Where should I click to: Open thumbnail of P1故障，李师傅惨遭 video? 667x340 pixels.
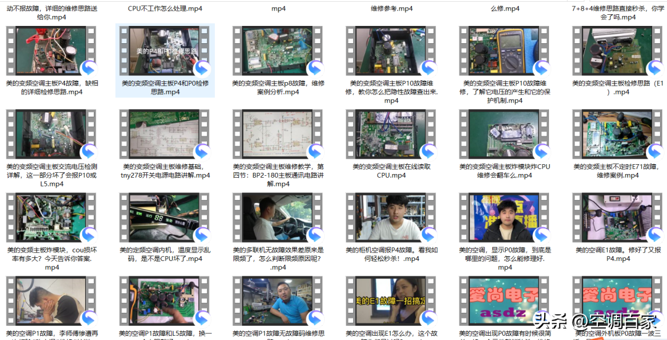click(51, 301)
